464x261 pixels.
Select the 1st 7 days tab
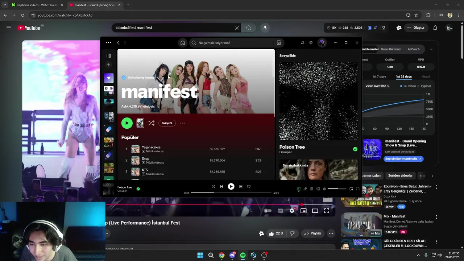(x=379, y=76)
